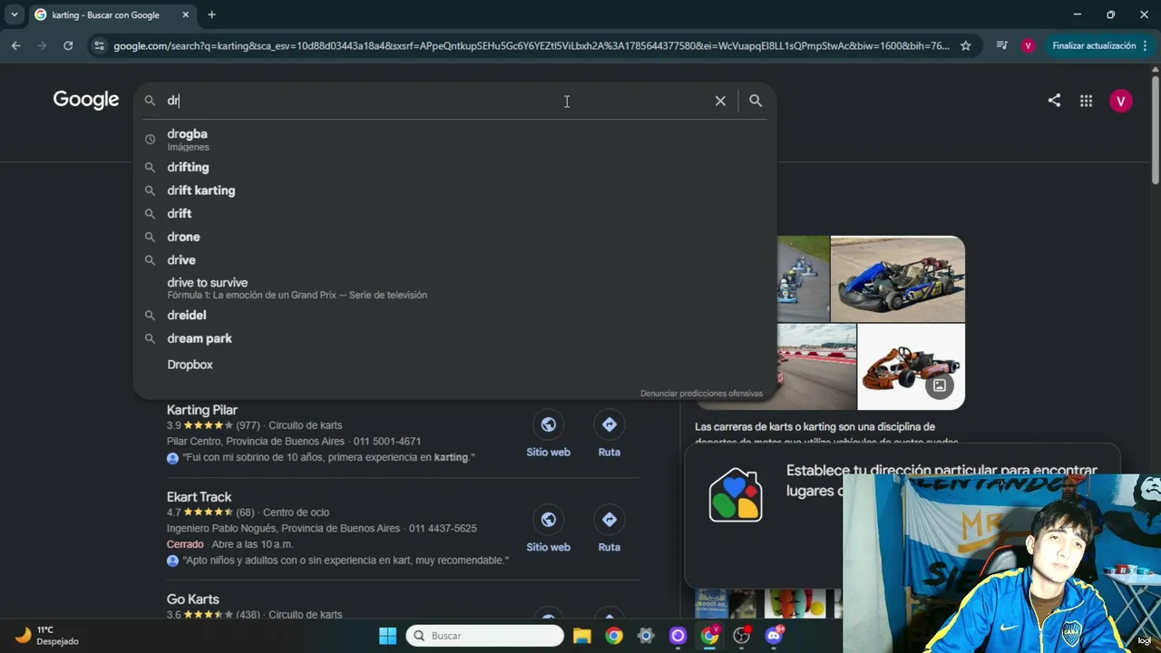This screenshot has width=1161, height=653.
Task: Select the drogba suggestion
Action: click(454, 139)
